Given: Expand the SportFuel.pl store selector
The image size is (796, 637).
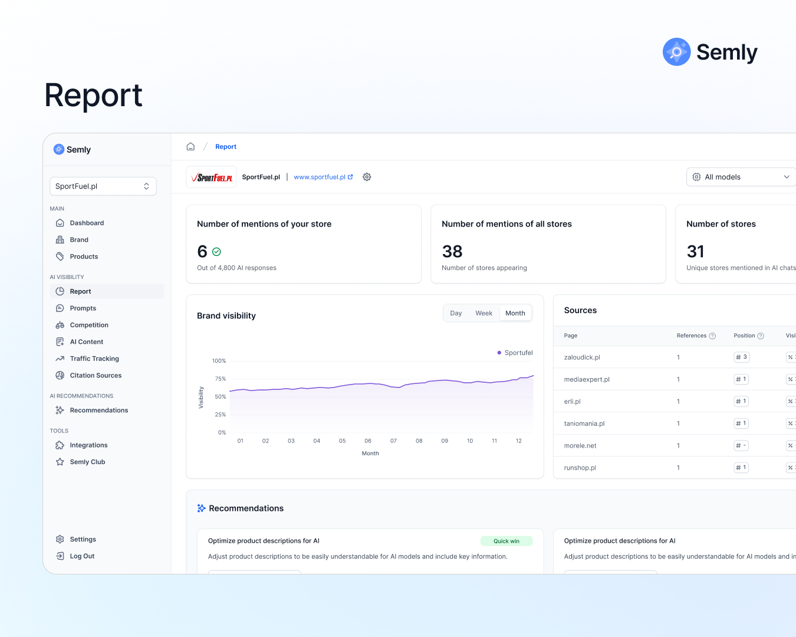Looking at the screenshot, I should 103,186.
